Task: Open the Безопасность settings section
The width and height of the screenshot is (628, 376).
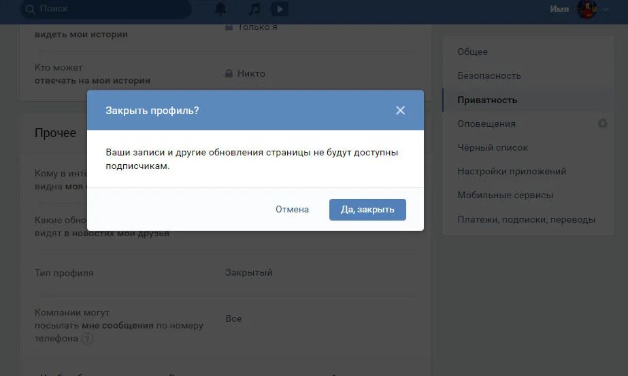Action: click(x=489, y=75)
